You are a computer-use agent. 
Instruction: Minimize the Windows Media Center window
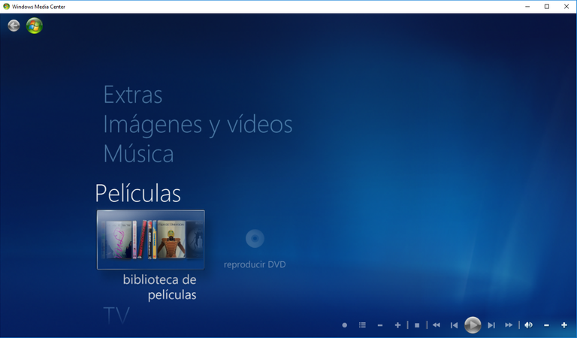pos(527,7)
